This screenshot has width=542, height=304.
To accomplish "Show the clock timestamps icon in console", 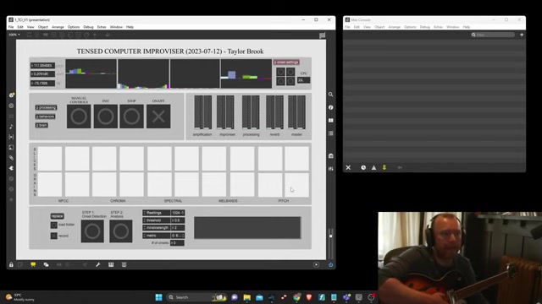I will pyautogui.click(x=363, y=167).
